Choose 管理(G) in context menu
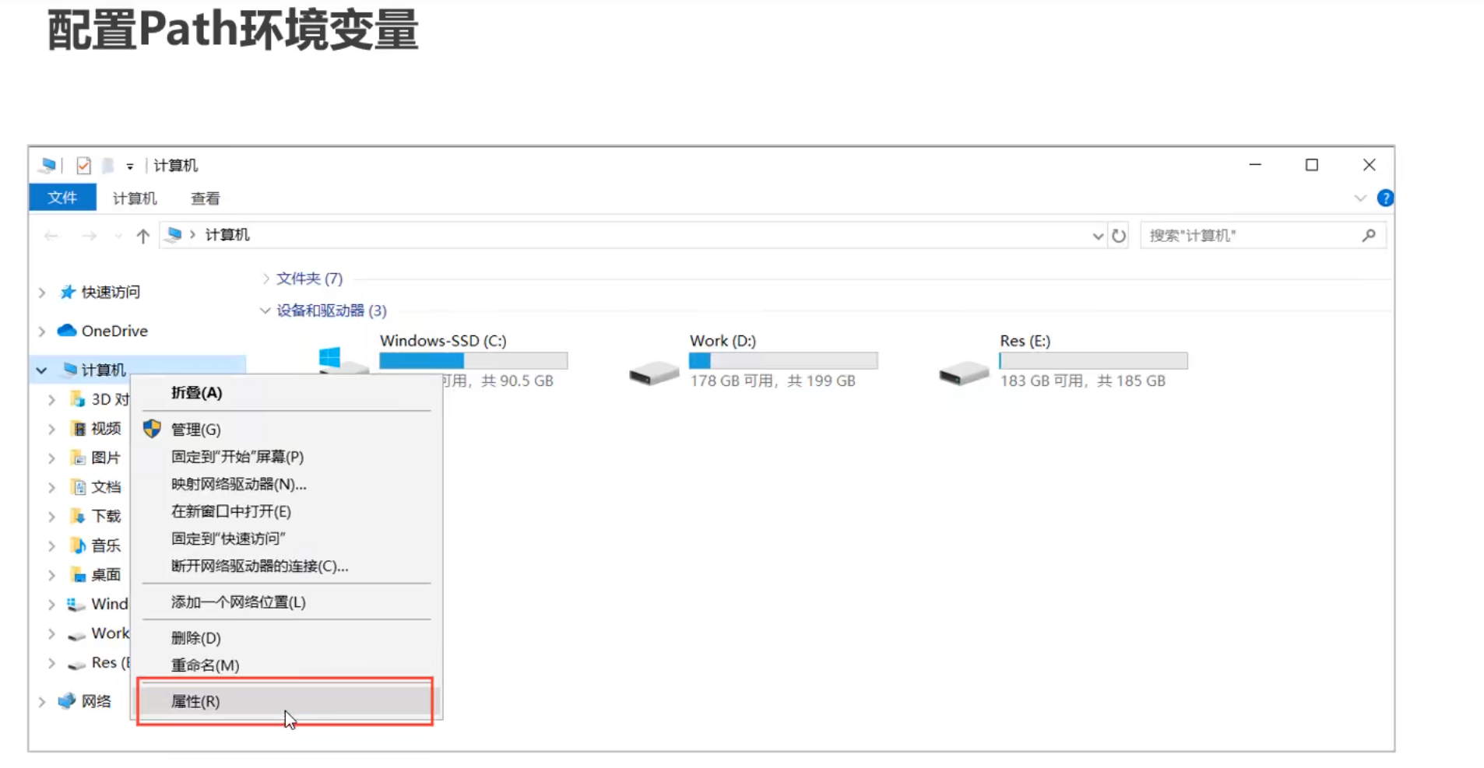 [x=287, y=430]
